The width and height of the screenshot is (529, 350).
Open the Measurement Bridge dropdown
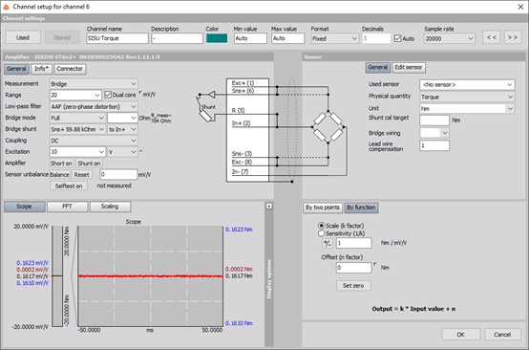click(x=94, y=84)
